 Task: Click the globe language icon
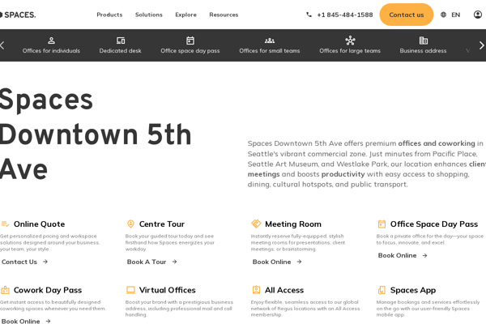[443, 15]
